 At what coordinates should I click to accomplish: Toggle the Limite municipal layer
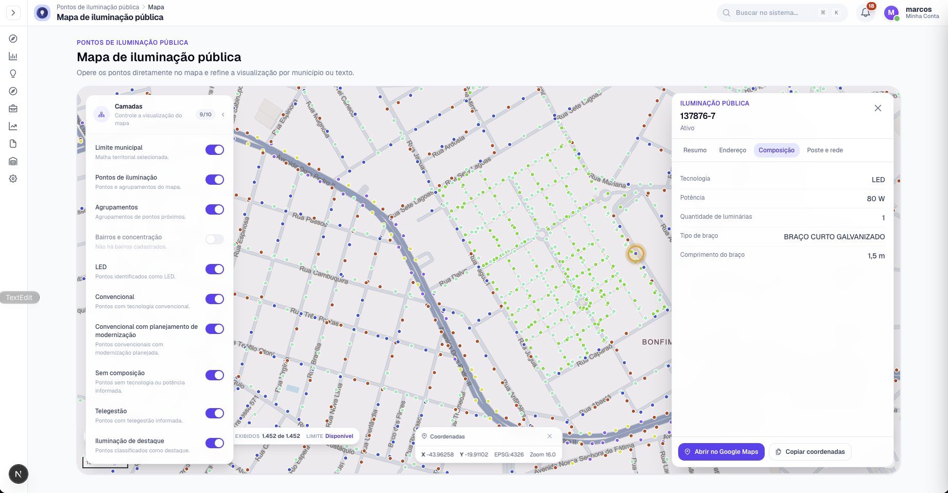(x=215, y=150)
